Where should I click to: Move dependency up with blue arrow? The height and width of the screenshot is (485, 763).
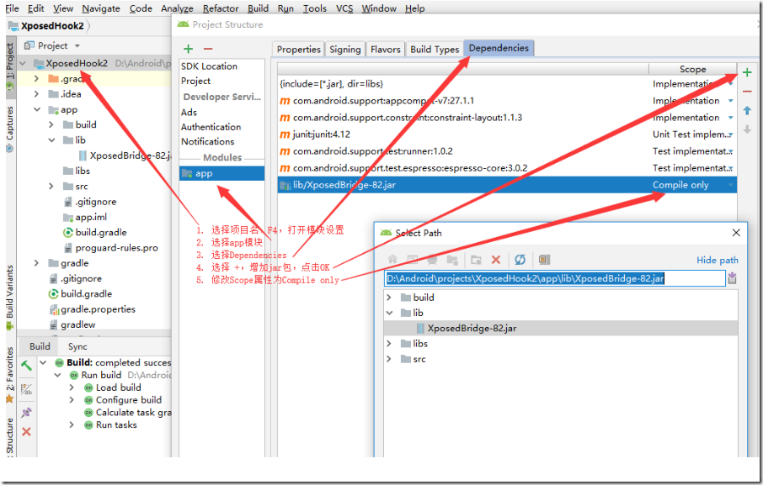tap(747, 111)
